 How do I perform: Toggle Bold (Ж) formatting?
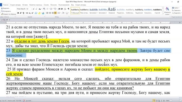pyautogui.click(x=18, y=13)
